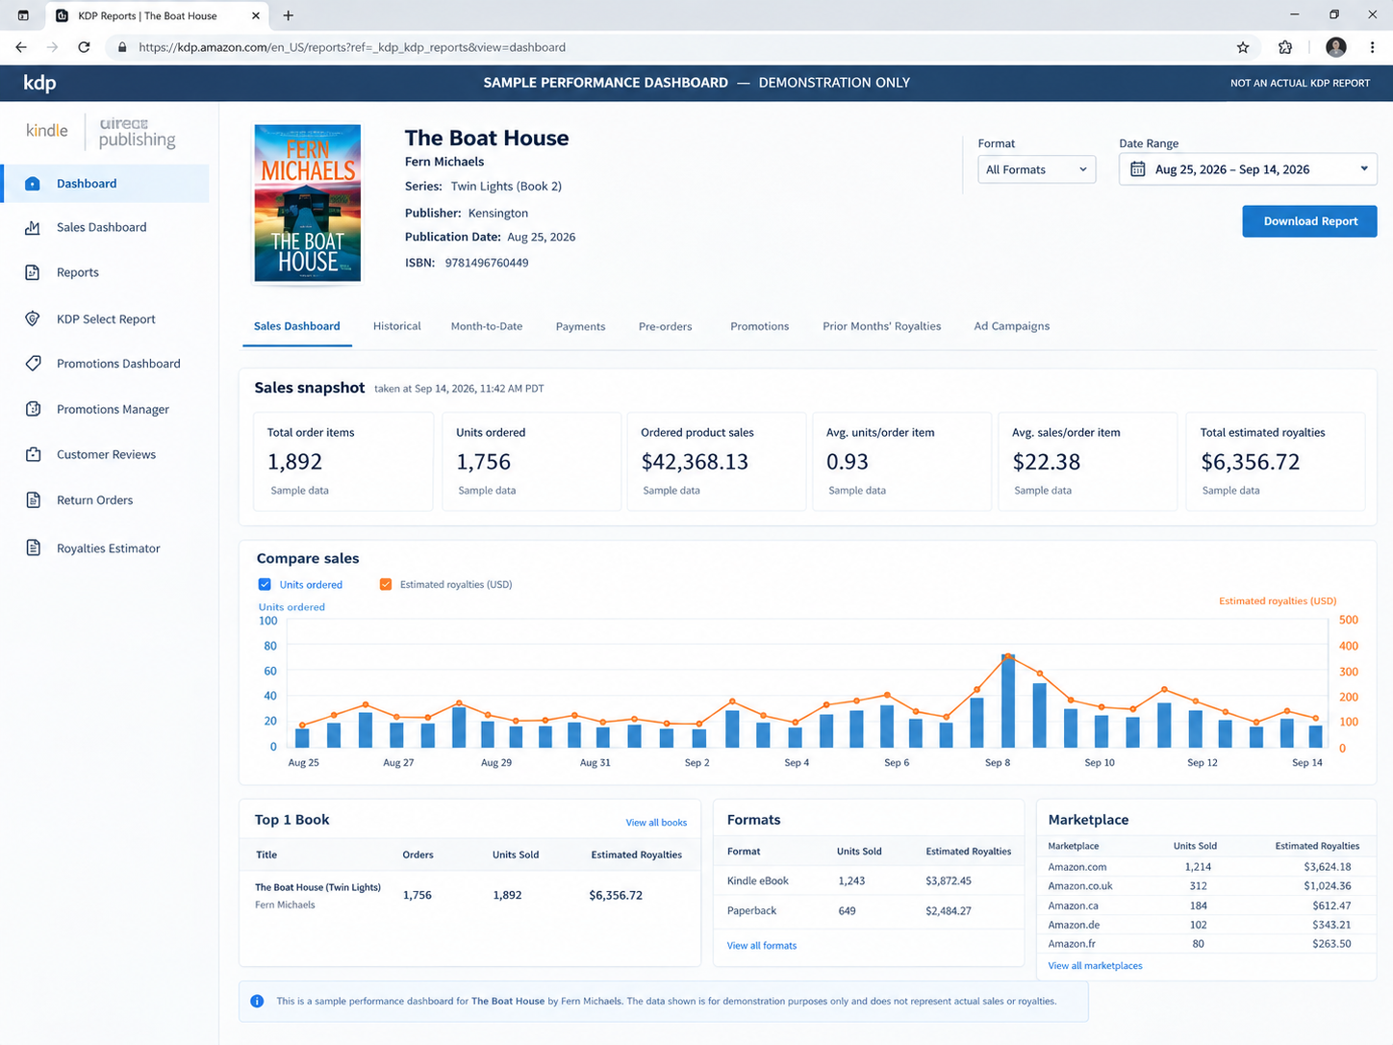Switch to the Month-to-Date tab
This screenshot has height=1045, width=1393.
coord(487,326)
